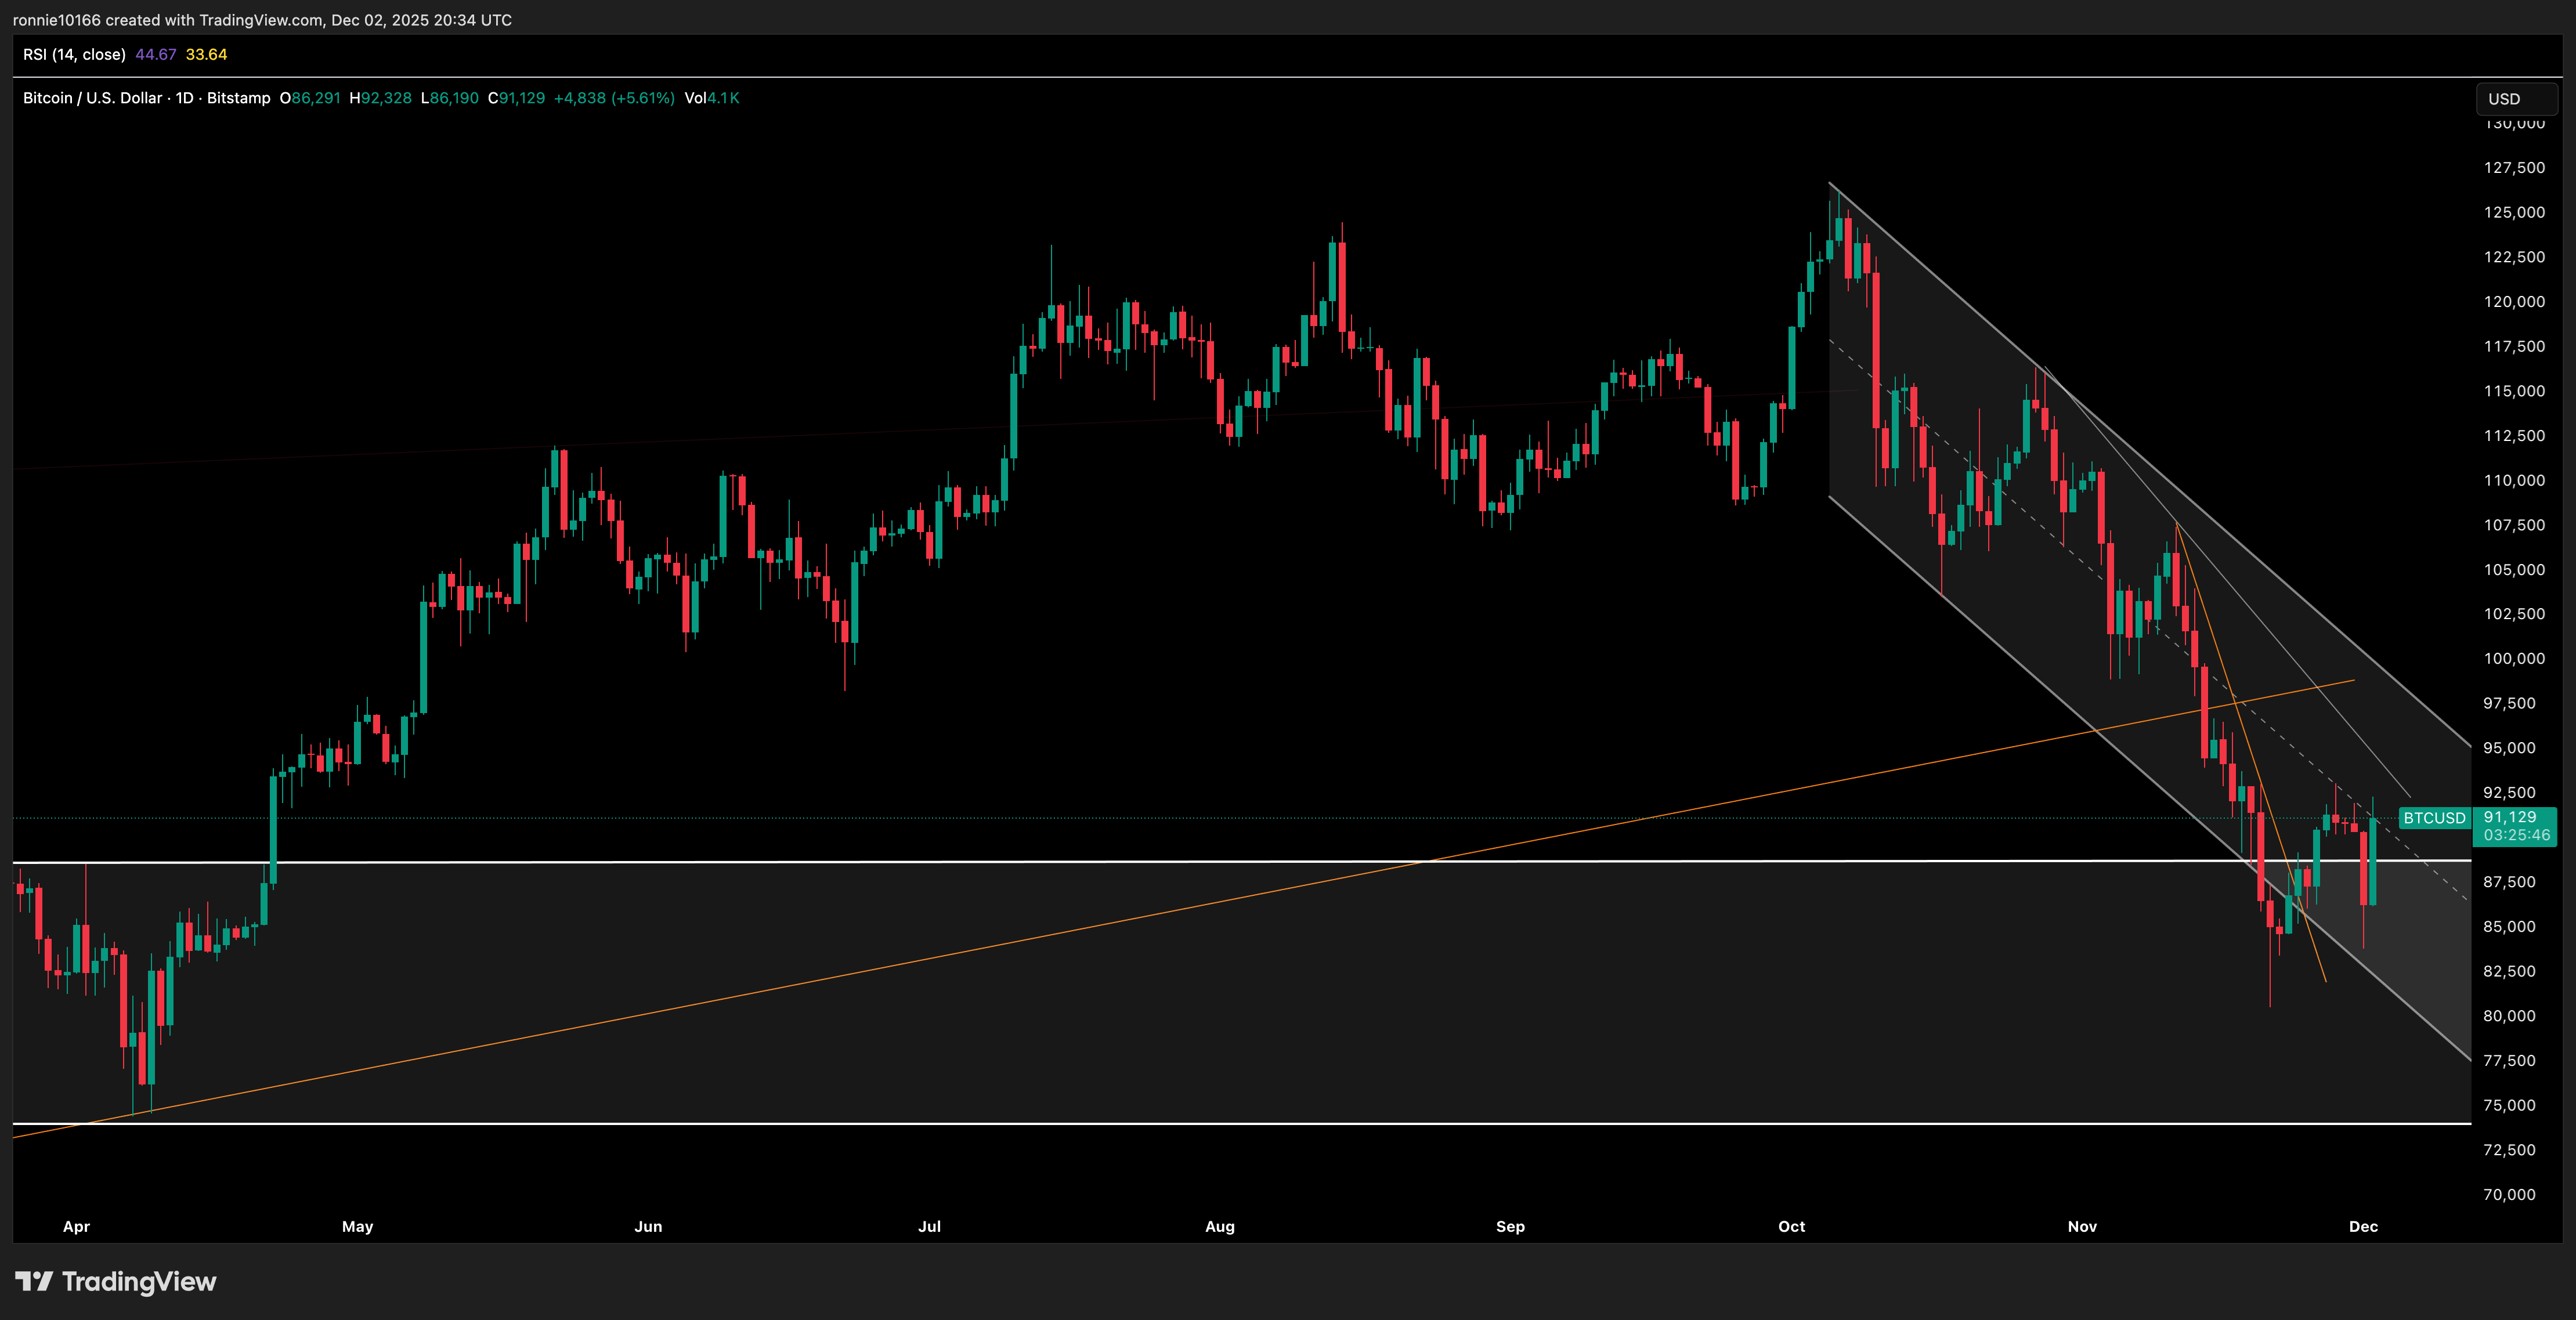This screenshot has width=2576, height=1320.
Task: Select the Bitcoin / U.S. Dollar symbol name
Action: [92, 98]
